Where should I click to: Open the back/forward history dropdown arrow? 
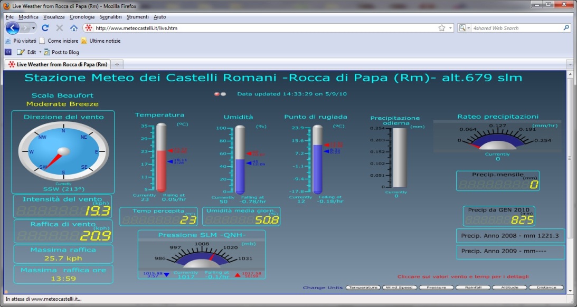point(34,28)
